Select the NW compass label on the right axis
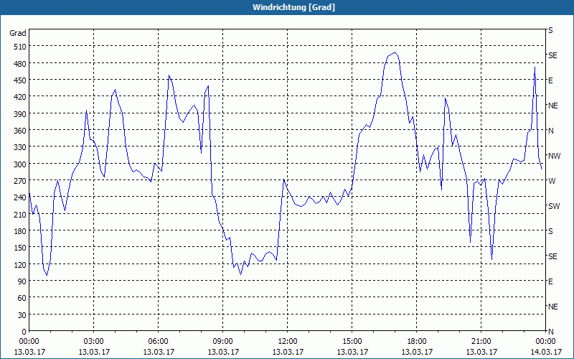The width and height of the screenshot is (574, 359). pos(554,156)
